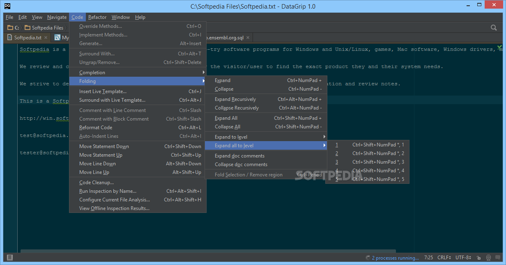
Task: Click the highlighted Code menu
Action: [77, 17]
